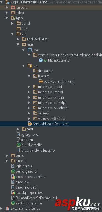Collapse the RxjavaRetrofitDemo project root arrow

coord(1,2)
